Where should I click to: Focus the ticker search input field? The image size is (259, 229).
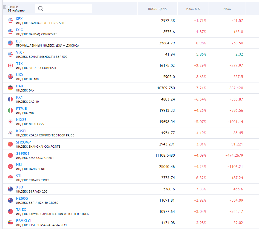(67, 8)
